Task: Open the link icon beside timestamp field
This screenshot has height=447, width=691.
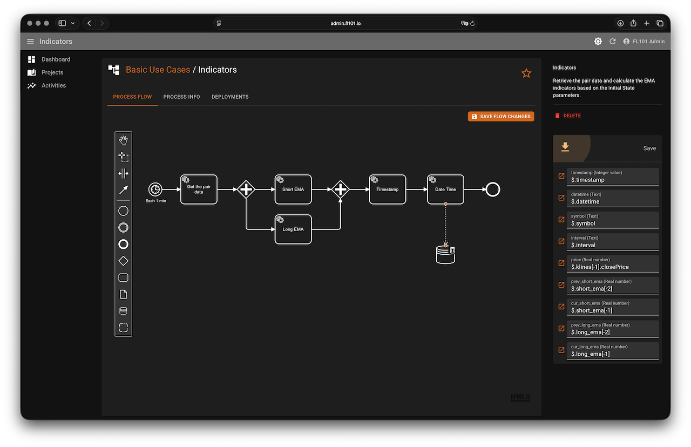Action: pyautogui.click(x=561, y=177)
